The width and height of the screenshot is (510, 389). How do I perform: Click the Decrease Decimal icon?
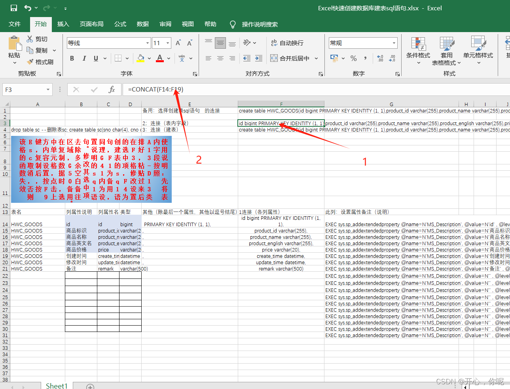point(392,58)
